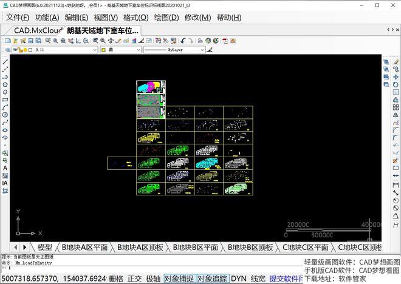The width and height of the screenshot is (401, 284).
Task: Open the layer manager stack icon
Action: 8,50
